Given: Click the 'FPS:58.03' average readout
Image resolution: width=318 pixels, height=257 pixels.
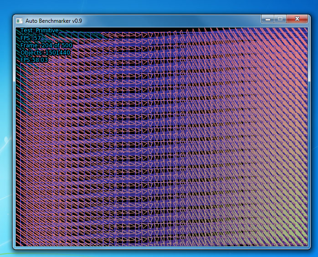Looking at the screenshot, I should pos(34,60).
